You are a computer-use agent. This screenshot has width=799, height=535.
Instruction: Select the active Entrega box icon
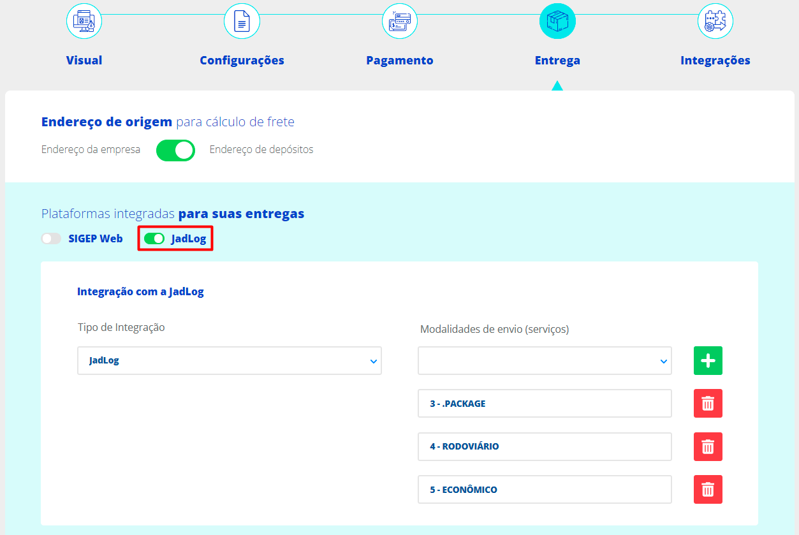(557, 22)
